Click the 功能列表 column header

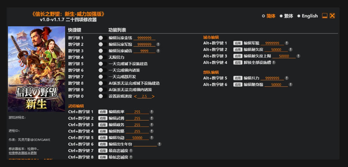[x=117, y=30]
